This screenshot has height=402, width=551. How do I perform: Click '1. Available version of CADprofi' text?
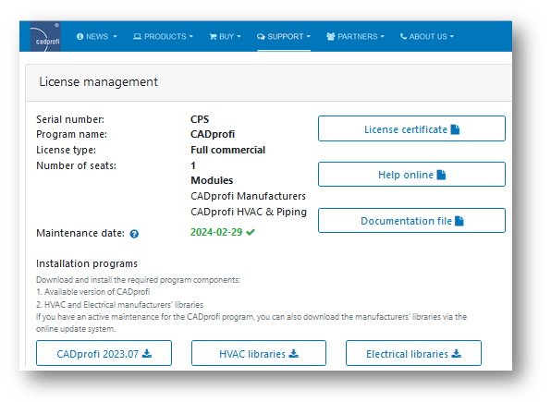93,292
